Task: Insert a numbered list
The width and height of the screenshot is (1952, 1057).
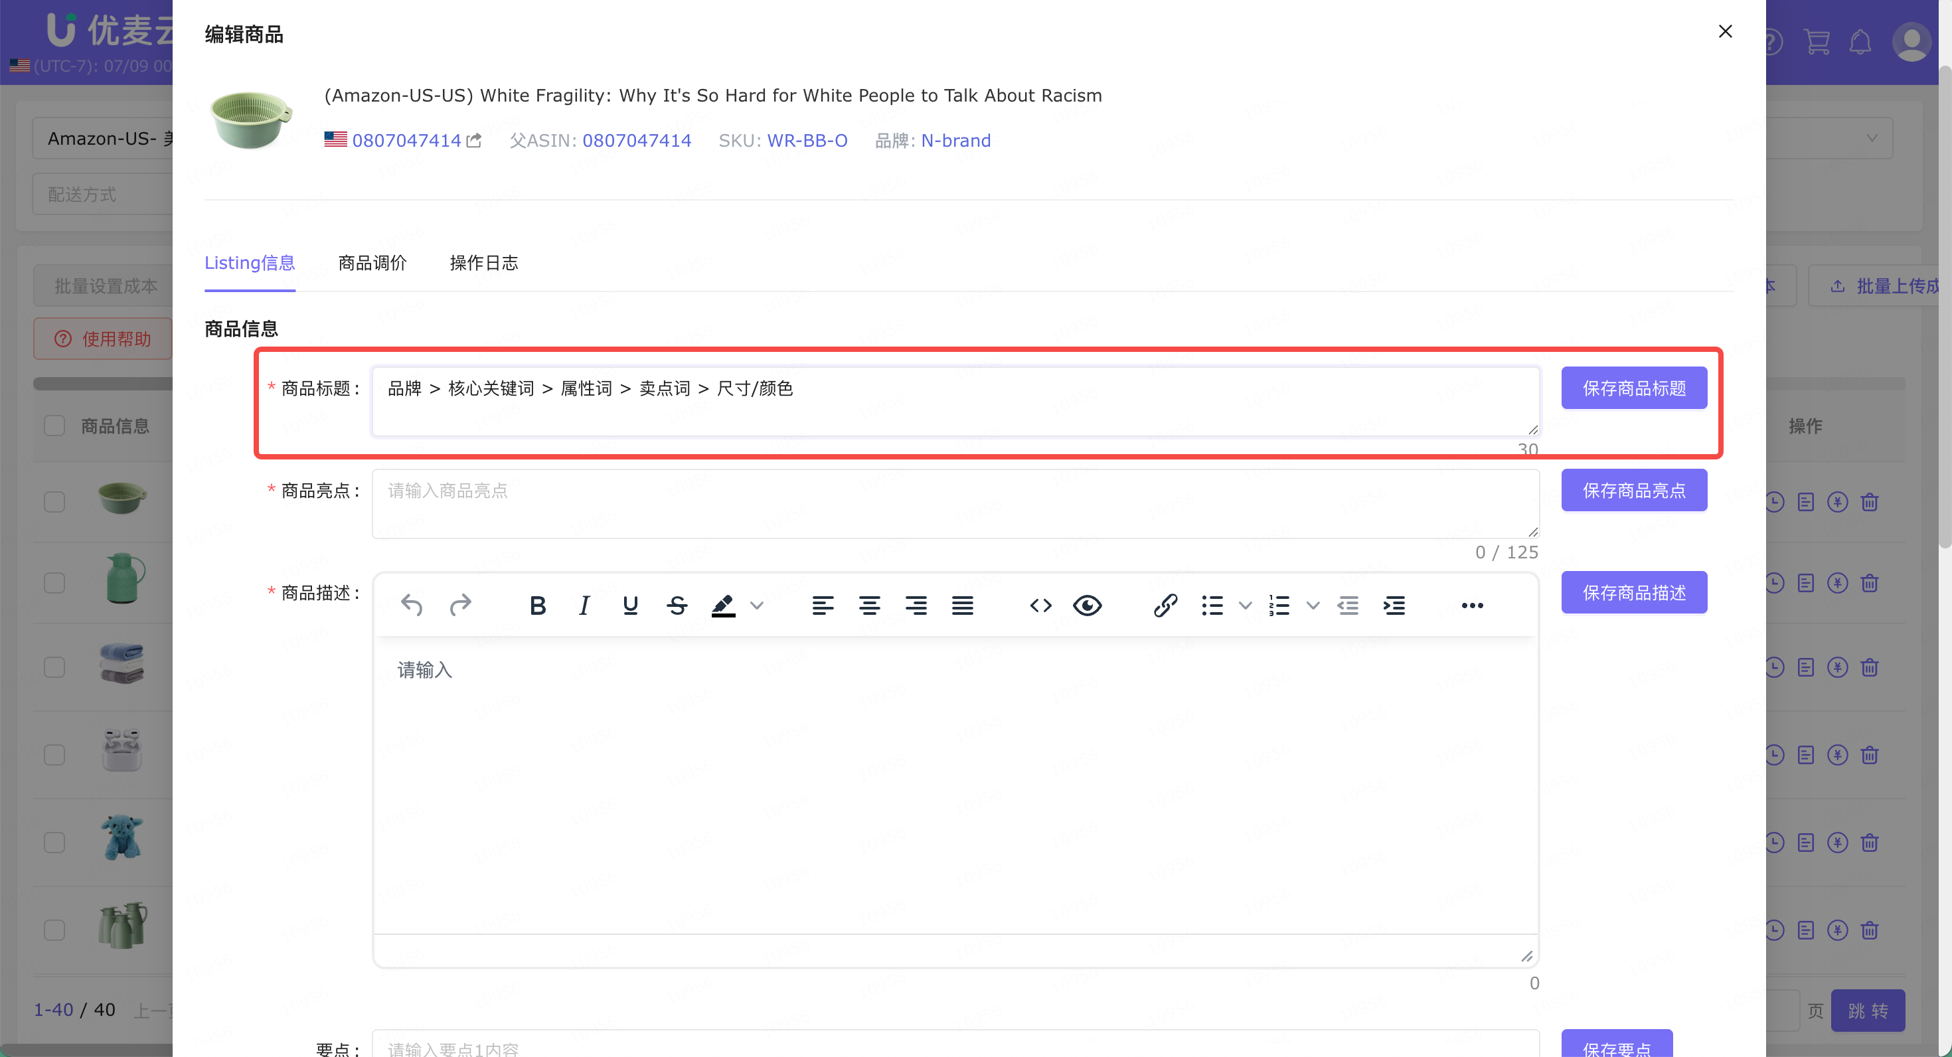Action: point(1280,606)
